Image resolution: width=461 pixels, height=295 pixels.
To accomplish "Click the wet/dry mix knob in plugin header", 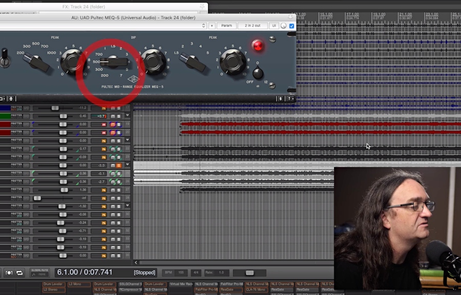I will click(283, 26).
